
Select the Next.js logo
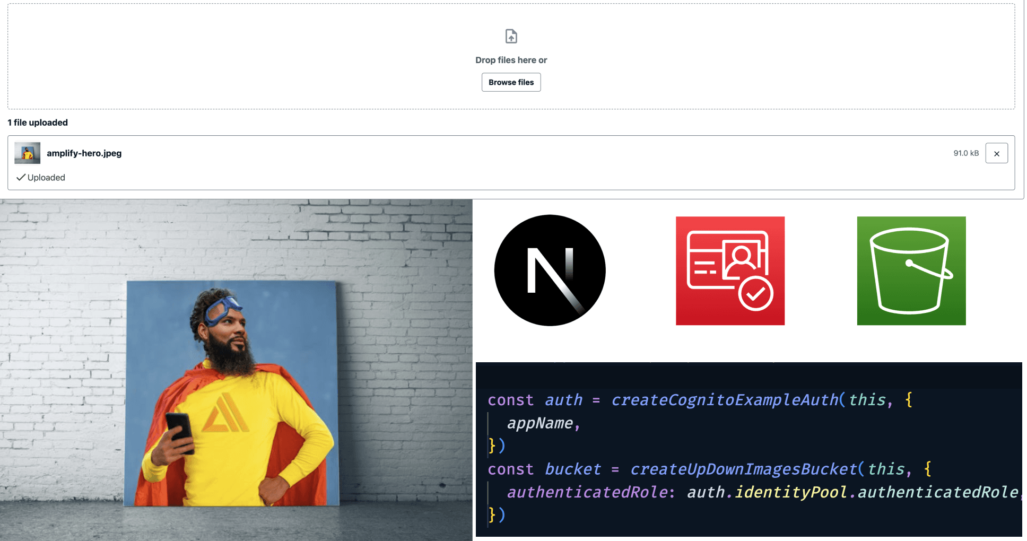point(550,270)
